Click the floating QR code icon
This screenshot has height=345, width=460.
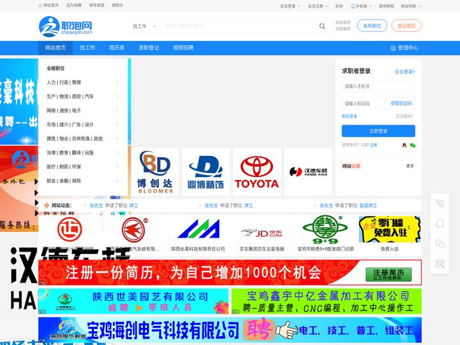[440, 263]
